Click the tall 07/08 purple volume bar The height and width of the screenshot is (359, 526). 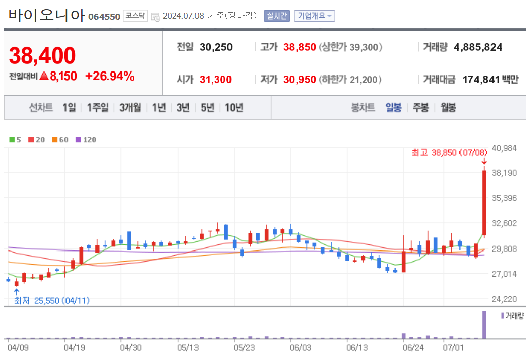coord(484,325)
